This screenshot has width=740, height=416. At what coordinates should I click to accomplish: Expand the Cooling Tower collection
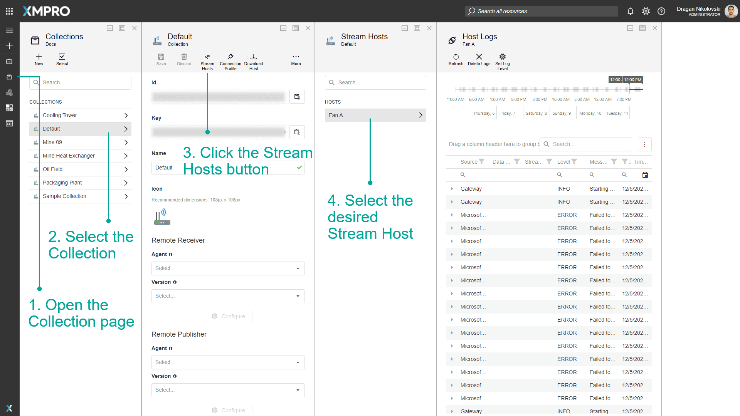tap(126, 115)
